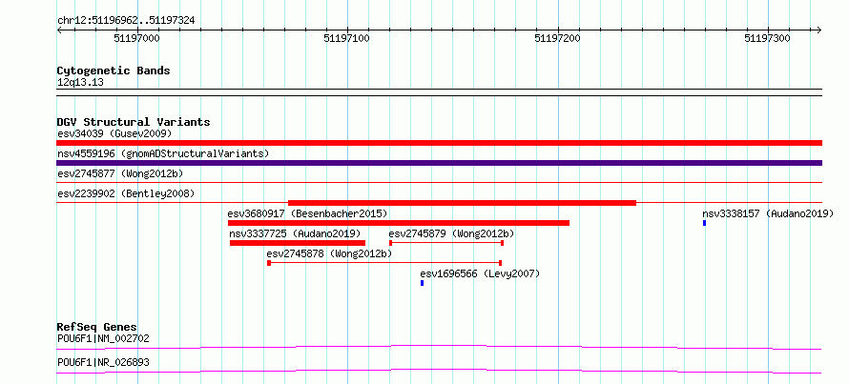Click the left arrow end of the ruler
The height and width of the screenshot is (384, 849).
click(59, 30)
